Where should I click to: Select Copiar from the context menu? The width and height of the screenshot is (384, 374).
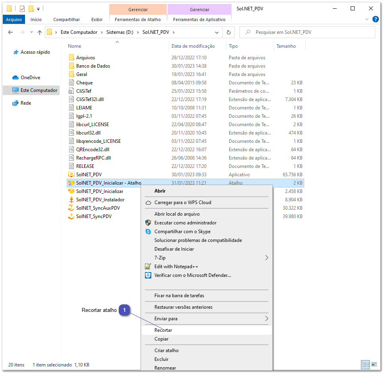161,339
